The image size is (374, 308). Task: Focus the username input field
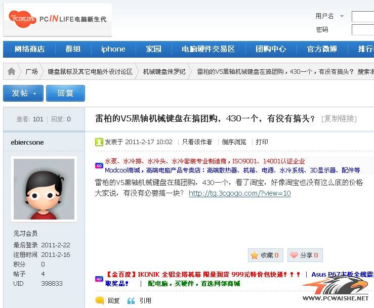tap(363, 17)
